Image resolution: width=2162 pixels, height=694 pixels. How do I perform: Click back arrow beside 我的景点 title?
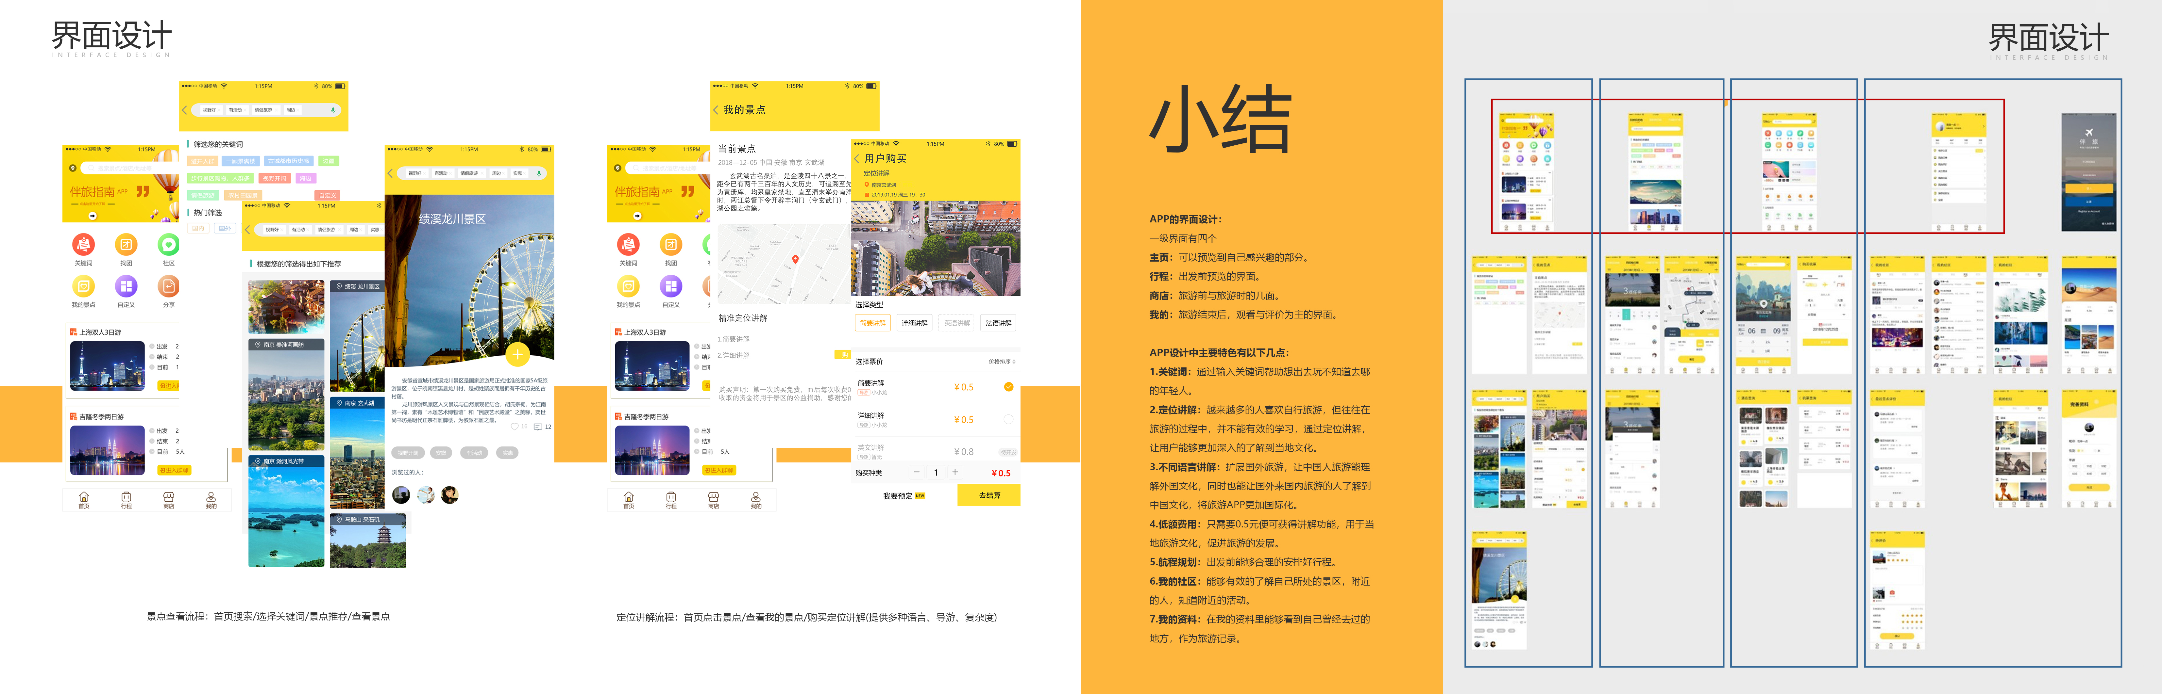coord(716,110)
